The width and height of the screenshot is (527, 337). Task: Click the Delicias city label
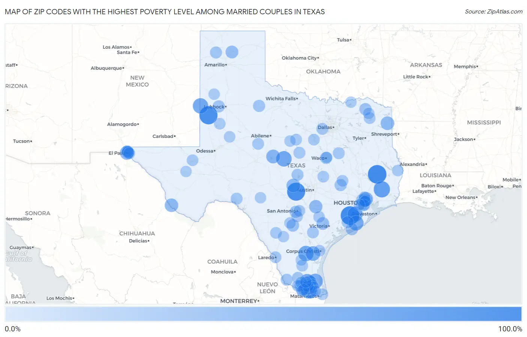click(x=138, y=241)
